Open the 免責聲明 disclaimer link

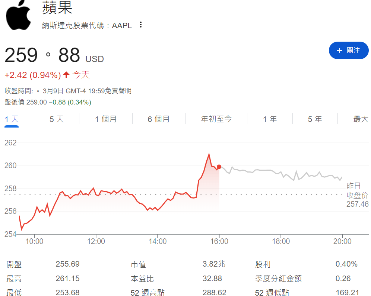click(x=119, y=90)
